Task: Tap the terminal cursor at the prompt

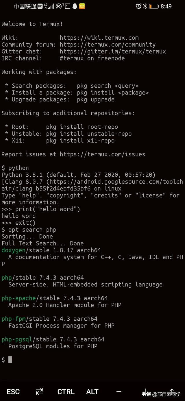Action: pyautogui.click(x=10, y=360)
